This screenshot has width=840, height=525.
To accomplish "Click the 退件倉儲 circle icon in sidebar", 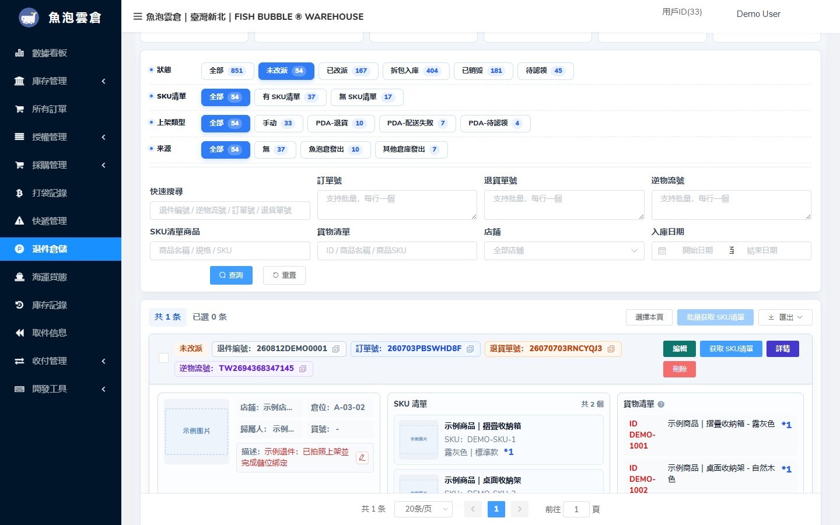I will pos(19,249).
